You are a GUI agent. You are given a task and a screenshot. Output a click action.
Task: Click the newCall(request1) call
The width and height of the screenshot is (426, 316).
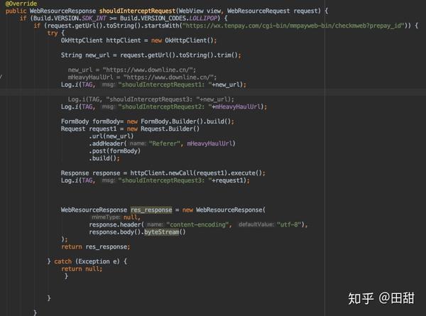pyautogui.click(x=198, y=173)
